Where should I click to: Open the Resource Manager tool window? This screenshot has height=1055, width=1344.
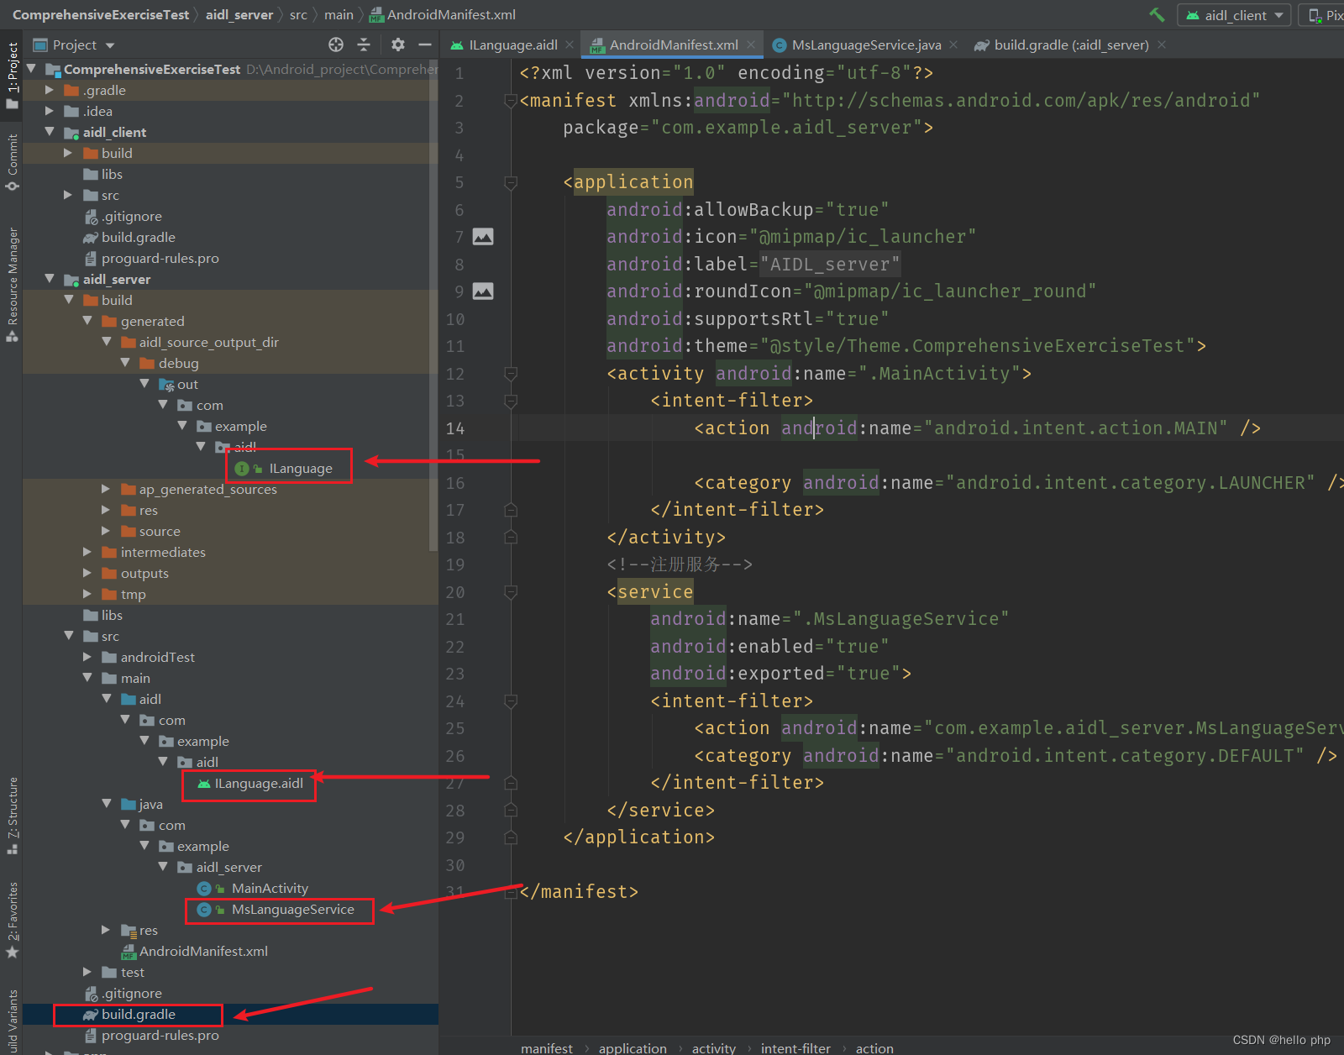click(12, 284)
